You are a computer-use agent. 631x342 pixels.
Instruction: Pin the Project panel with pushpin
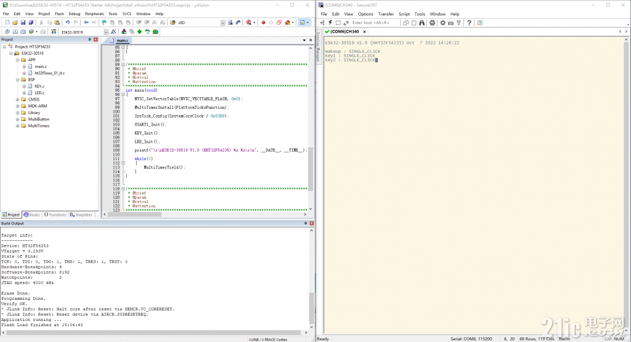(89, 40)
